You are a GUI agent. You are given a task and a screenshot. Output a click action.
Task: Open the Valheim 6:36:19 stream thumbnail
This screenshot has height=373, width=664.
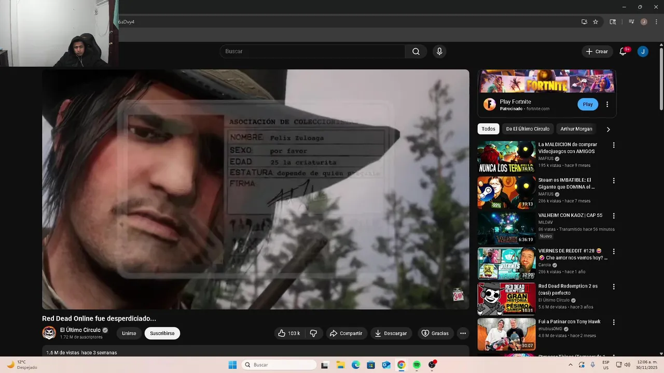[506, 228]
